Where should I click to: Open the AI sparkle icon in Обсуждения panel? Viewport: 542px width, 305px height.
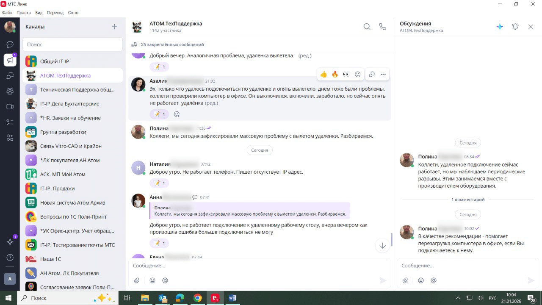[500, 27]
